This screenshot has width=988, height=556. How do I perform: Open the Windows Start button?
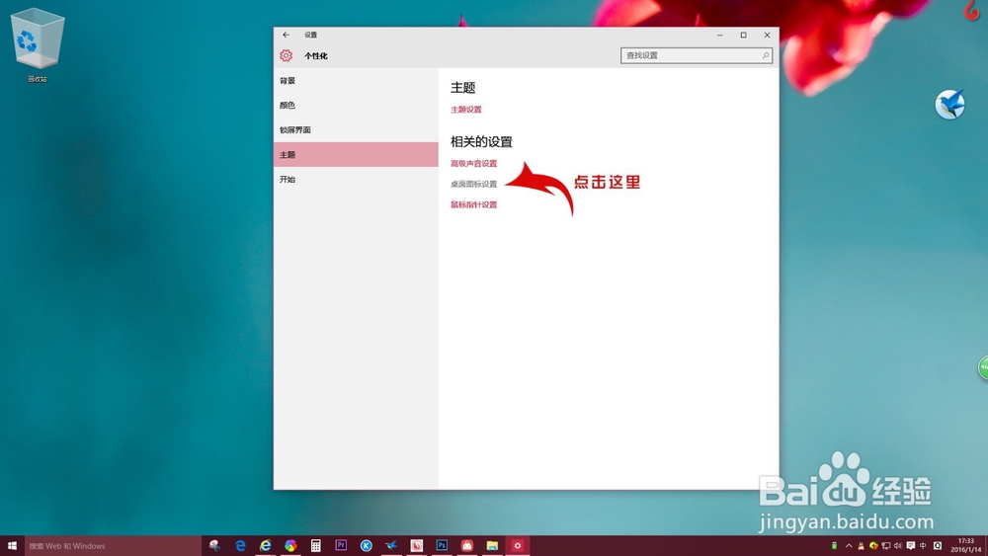pos(12,546)
